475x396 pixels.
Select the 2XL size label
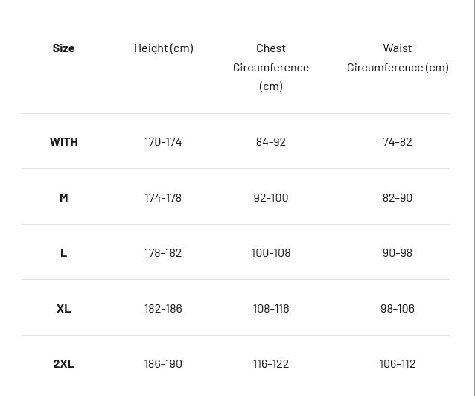tap(63, 363)
